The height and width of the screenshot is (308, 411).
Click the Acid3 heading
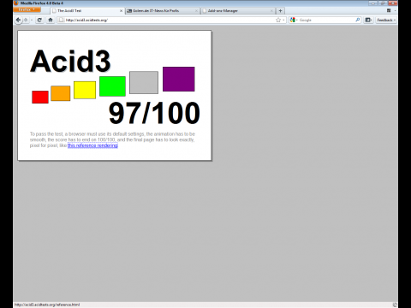[70, 61]
